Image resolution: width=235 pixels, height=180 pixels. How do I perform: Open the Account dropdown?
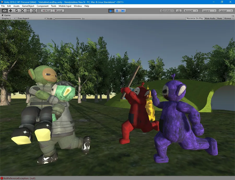[191, 11]
